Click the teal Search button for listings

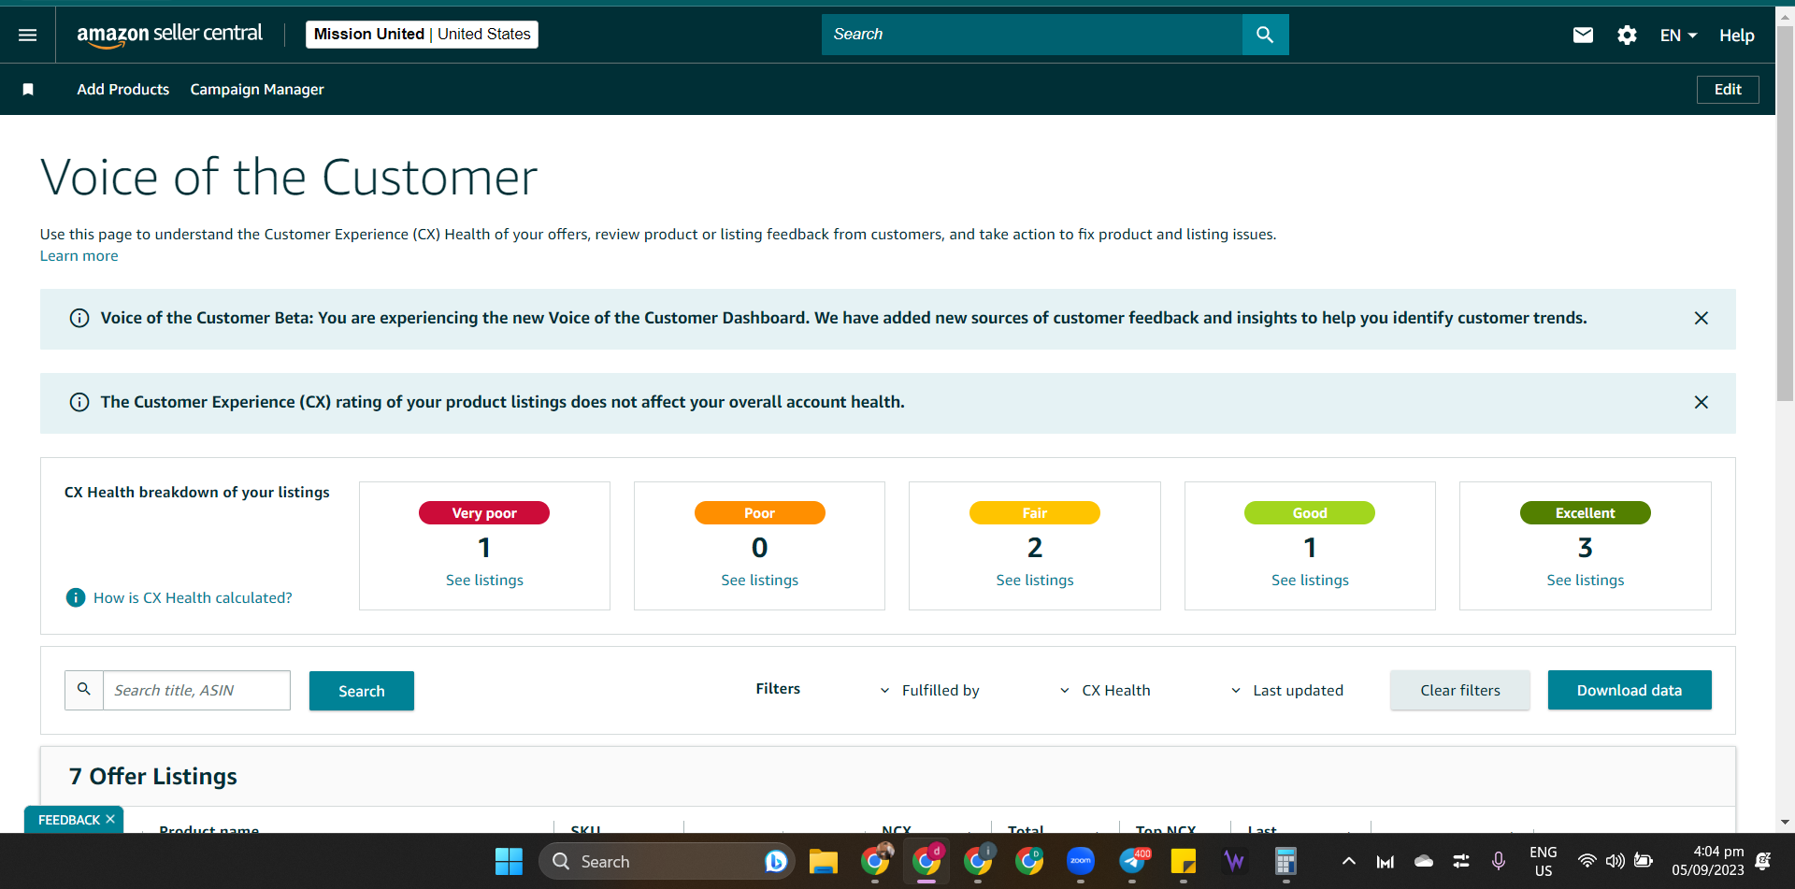click(362, 691)
